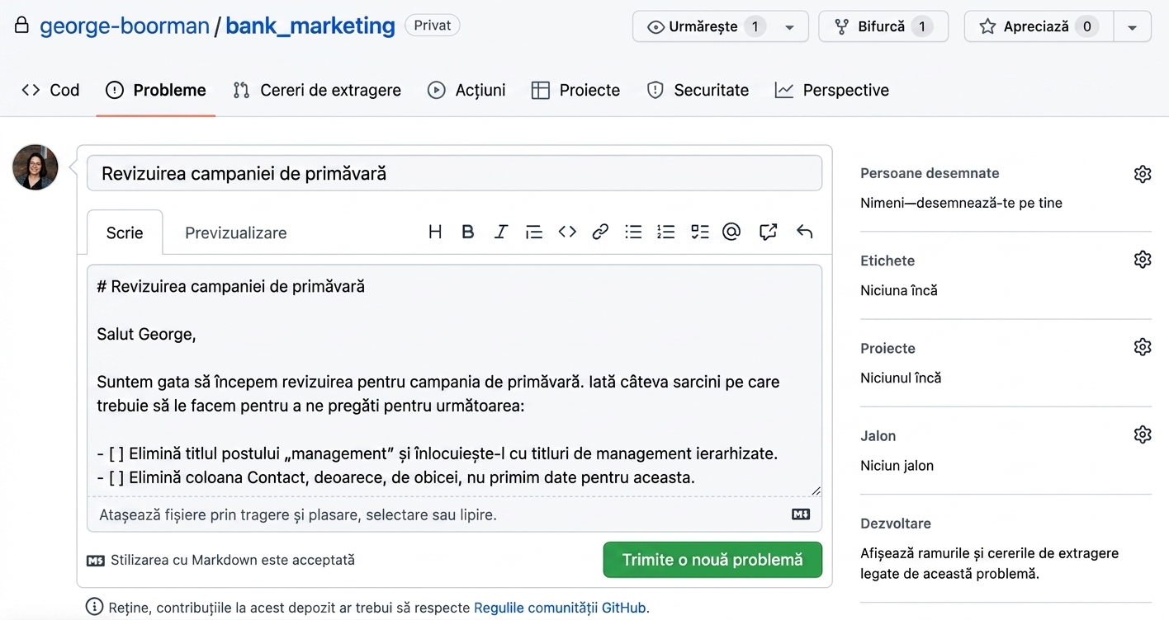Viewport: 1169px width, 620px height.
Task: Toggle bold formatting in the editor
Action: click(467, 233)
